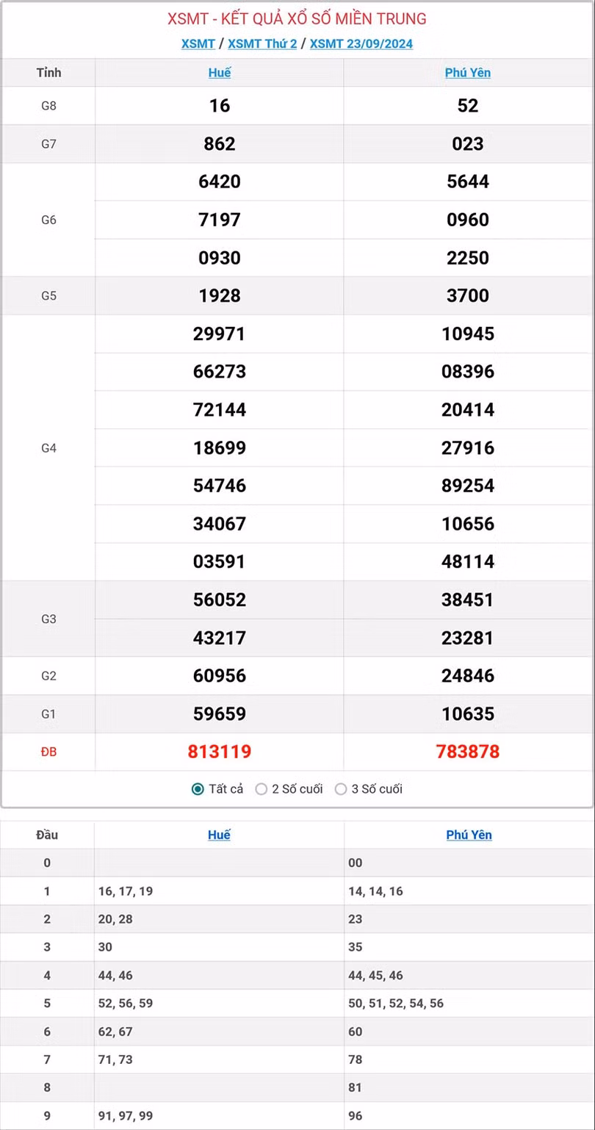Viewport: 595px width, 1130px height.
Task: Choose the 2 Số cuối radio option
Action: tap(262, 789)
